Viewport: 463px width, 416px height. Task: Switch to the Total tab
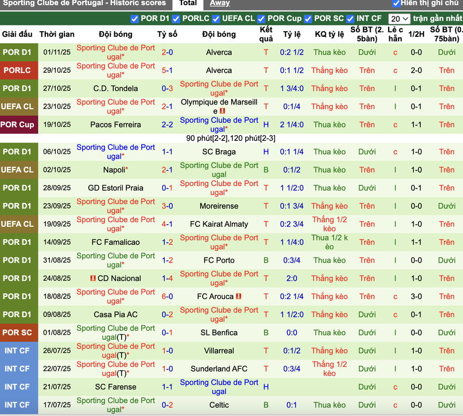[x=188, y=3]
